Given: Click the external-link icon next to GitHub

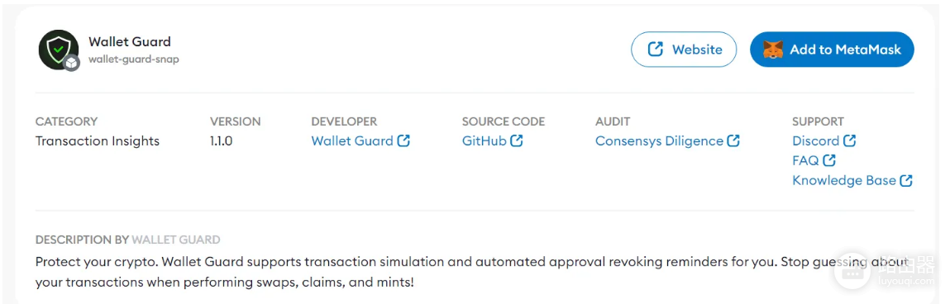Looking at the screenshot, I should click(x=516, y=141).
